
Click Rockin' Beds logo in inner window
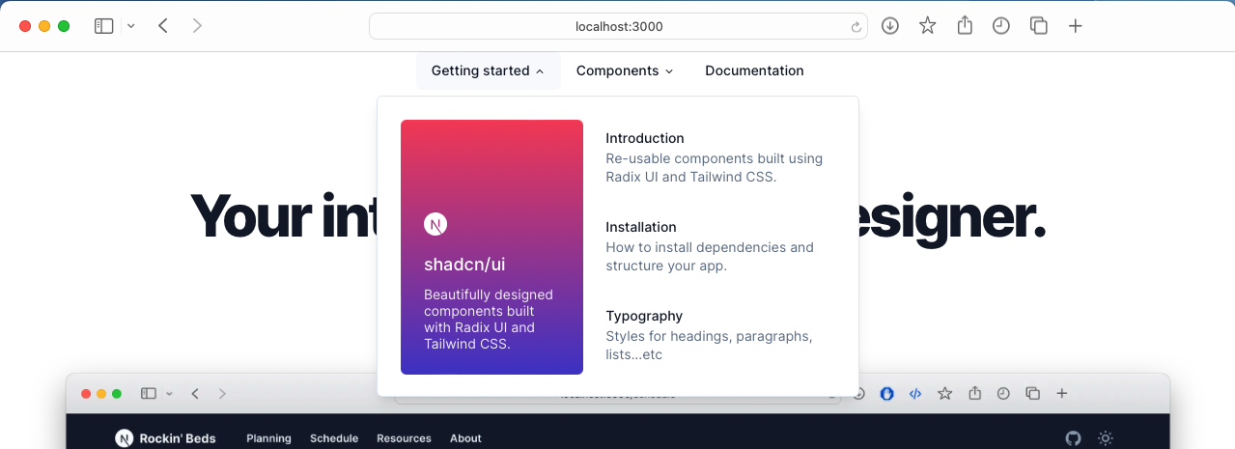click(165, 438)
